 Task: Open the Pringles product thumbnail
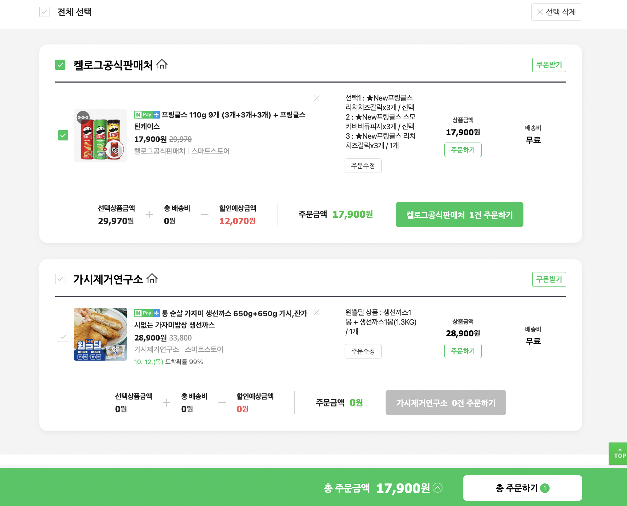click(x=100, y=135)
